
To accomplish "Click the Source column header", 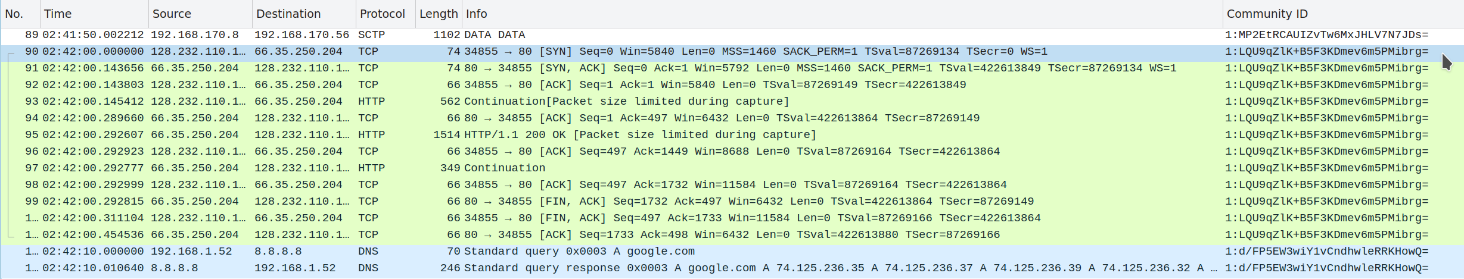I will click(x=200, y=14).
